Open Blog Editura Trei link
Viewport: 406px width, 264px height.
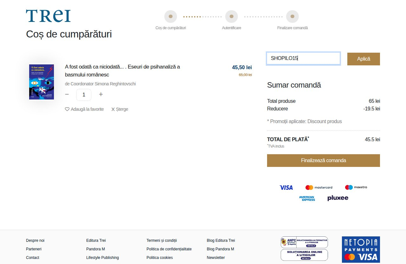[x=221, y=241]
